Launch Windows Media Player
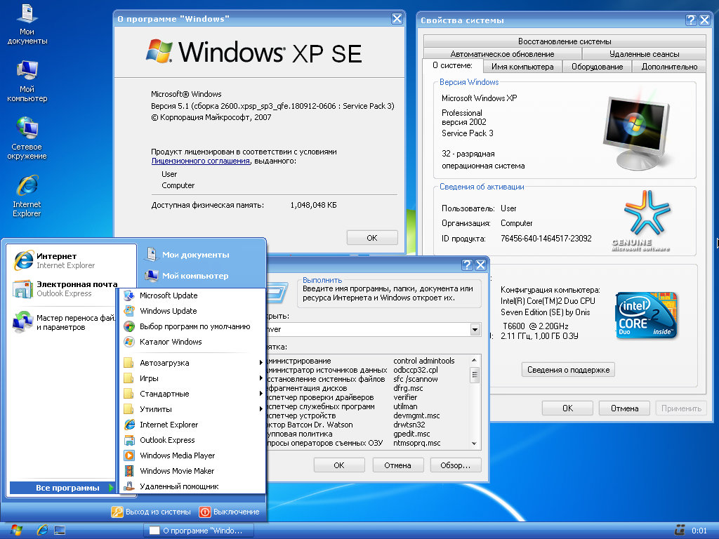 pyautogui.click(x=192, y=455)
